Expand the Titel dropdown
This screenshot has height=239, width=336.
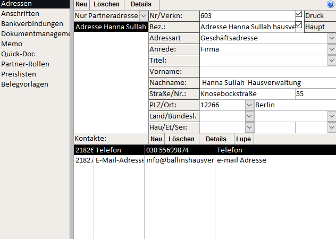pos(331,61)
